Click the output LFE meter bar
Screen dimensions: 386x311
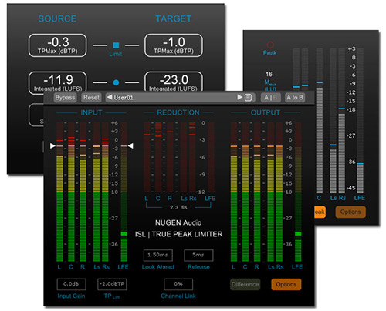(x=298, y=192)
